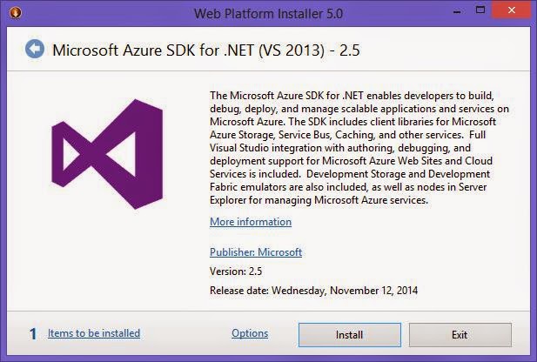This screenshot has width=537, height=362.
Task: Click the item count '1' at bottom left
Action: pyautogui.click(x=33, y=334)
